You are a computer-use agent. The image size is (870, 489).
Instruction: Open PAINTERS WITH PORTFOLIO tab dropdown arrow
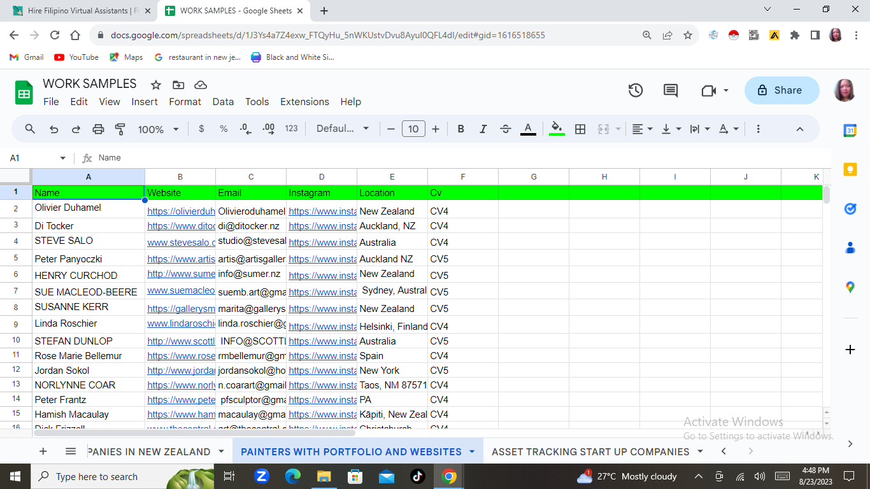tap(472, 451)
